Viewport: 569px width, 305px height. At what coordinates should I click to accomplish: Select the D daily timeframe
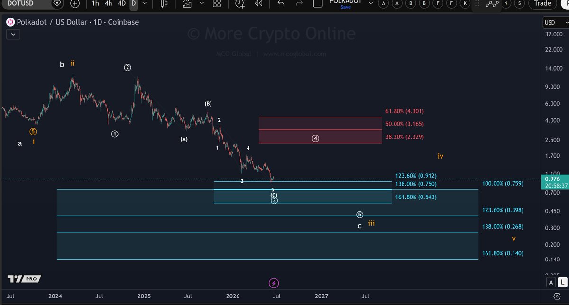coord(133,3)
